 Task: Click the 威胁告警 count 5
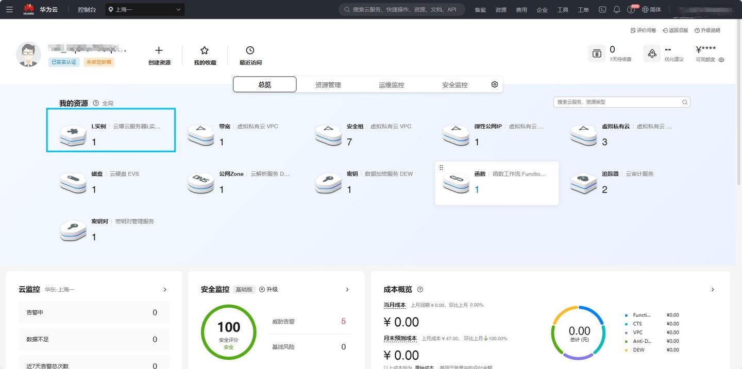[343, 321]
